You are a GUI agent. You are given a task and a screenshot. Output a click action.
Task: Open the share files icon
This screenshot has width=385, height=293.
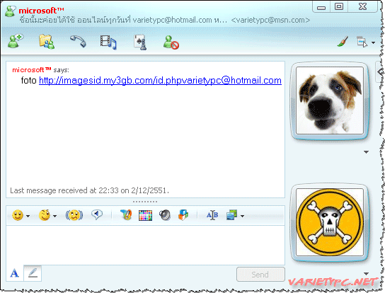click(47, 42)
